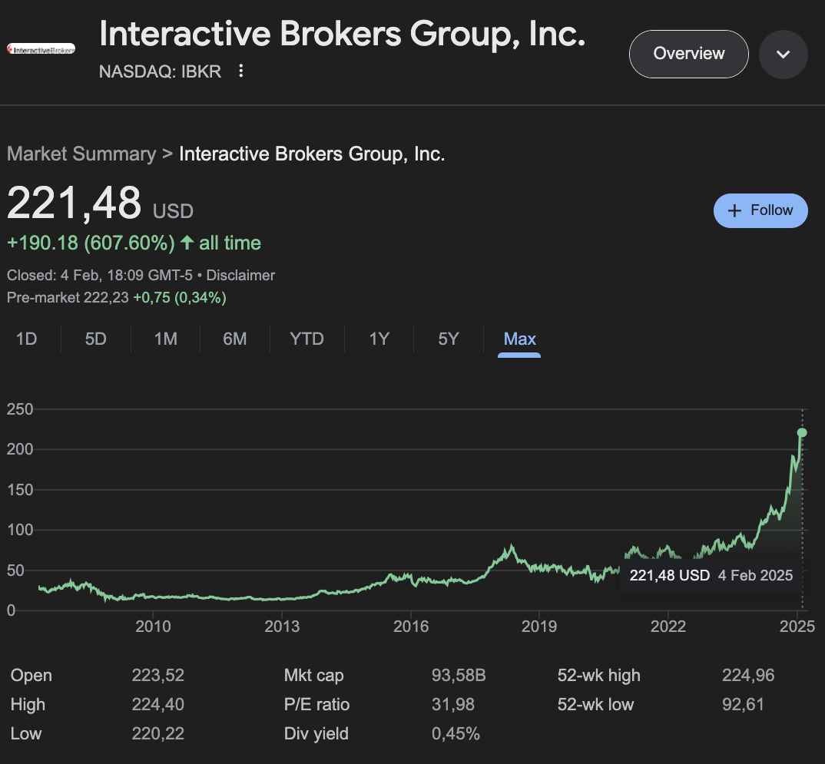Click the Interactive Brokers logo

pyautogui.click(x=40, y=48)
